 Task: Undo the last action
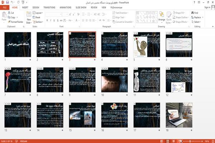coord(12,2)
